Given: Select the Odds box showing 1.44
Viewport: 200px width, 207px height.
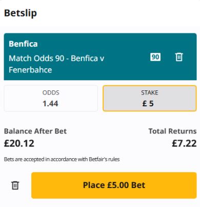Looking at the screenshot, I should coord(51,98).
